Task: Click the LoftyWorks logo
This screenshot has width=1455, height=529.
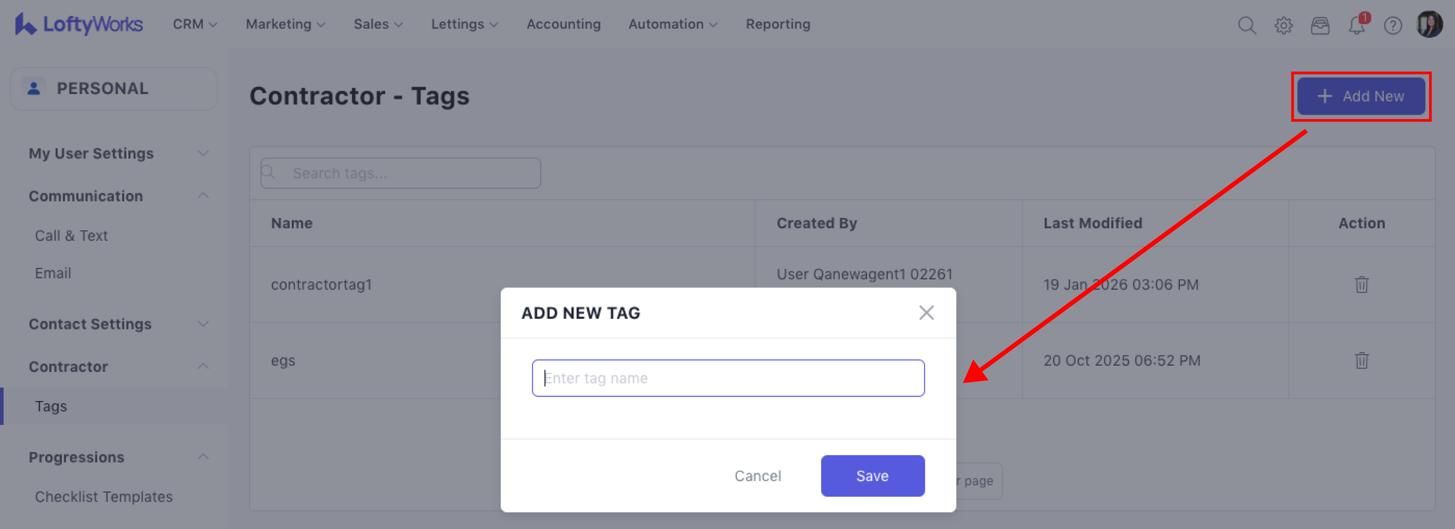Action: [79, 24]
